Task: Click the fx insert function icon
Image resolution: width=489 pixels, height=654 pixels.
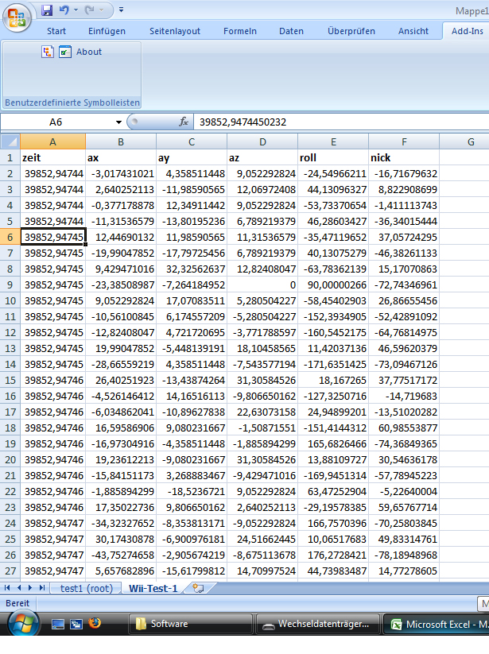Action: (x=183, y=122)
